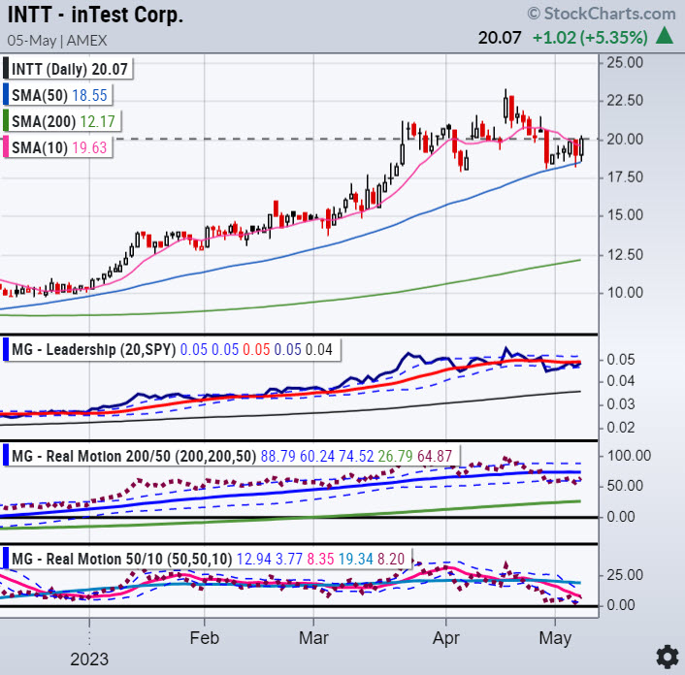The image size is (685, 675).
Task: Click the 2023 year label on axis
Action: [x=88, y=658]
